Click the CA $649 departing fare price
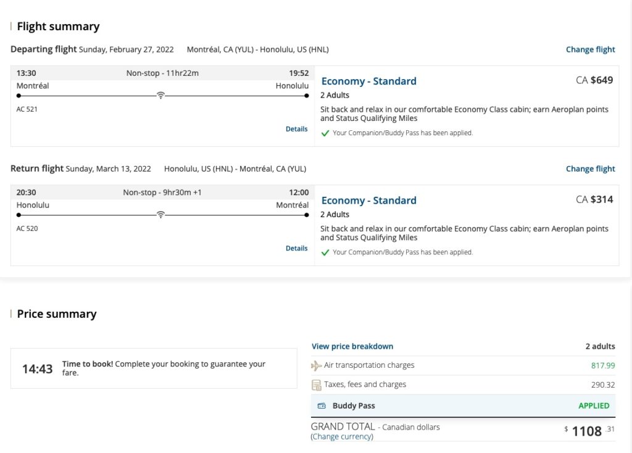The image size is (632, 453). 594,80
